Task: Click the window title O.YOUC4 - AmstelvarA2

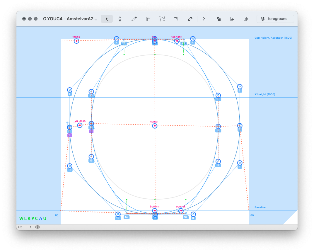Action: 70,19
